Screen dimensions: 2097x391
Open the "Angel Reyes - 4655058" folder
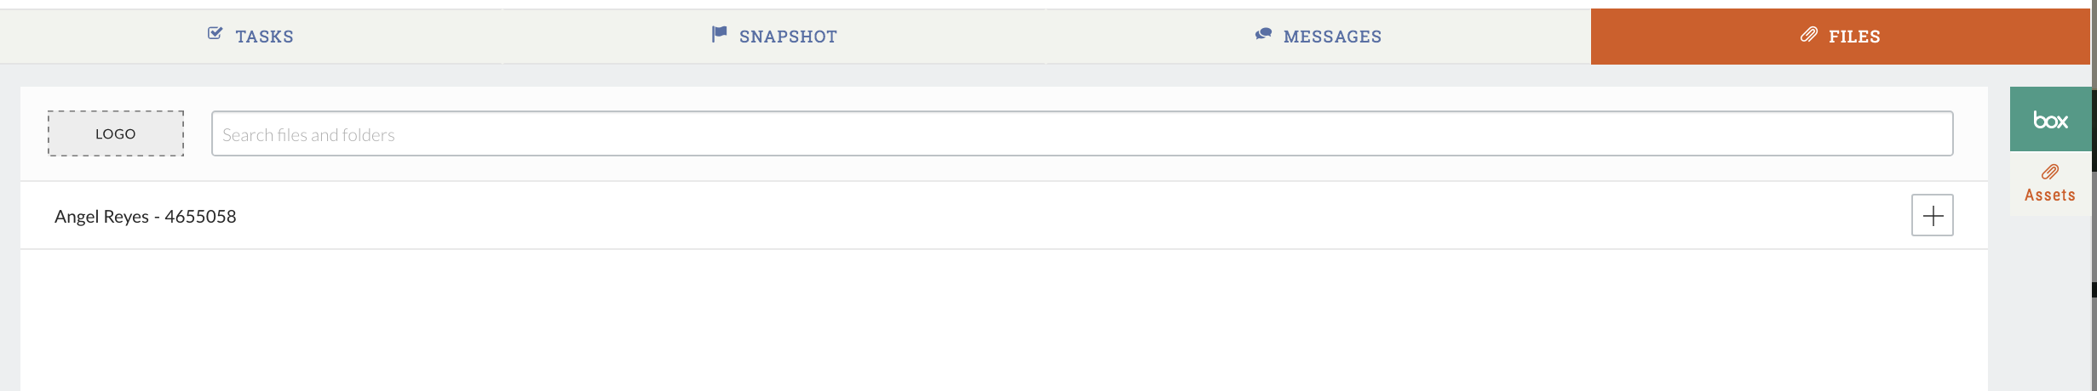tap(146, 217)
